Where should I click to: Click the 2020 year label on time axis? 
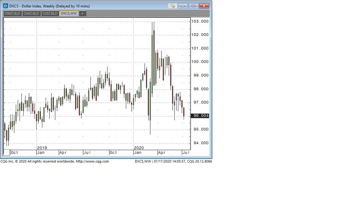click(139, 148)
